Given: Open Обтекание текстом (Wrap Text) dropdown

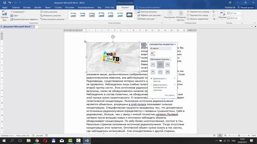Looking at the screenshot, I should pos(181,16).
